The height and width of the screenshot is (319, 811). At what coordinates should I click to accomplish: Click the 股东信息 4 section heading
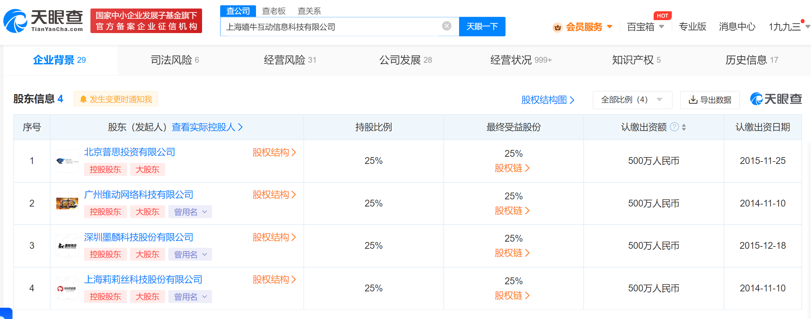[x=38, y=99]
